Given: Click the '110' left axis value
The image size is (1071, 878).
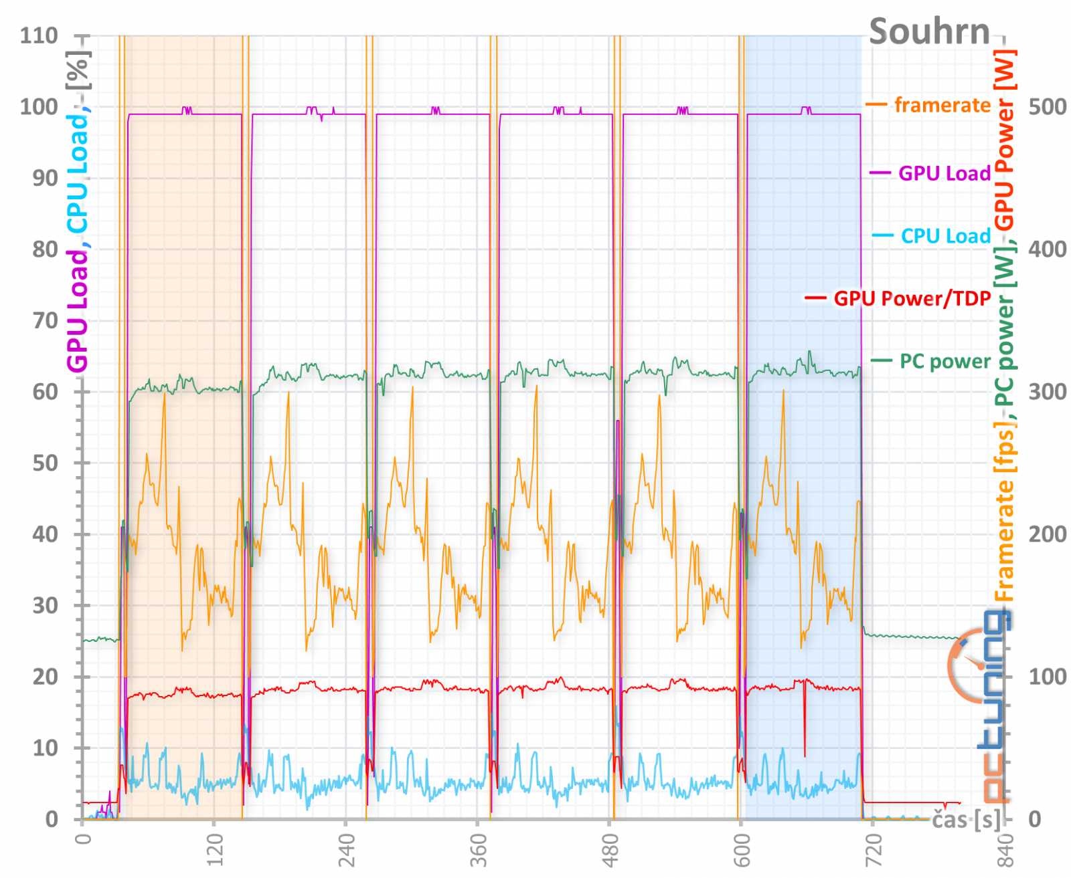Looking at the screenshot, I should pos(39,35).
